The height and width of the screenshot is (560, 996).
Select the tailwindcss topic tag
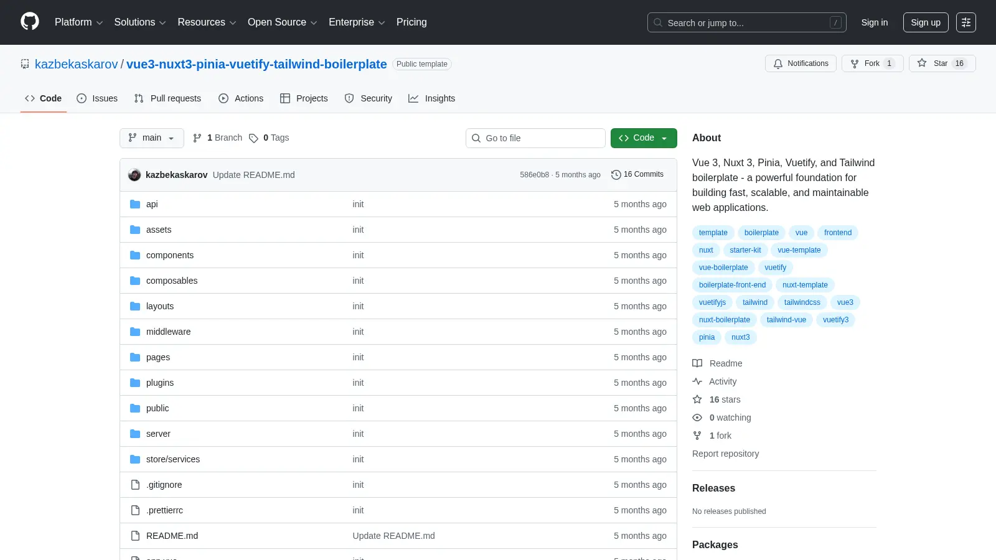coord(802,302)
